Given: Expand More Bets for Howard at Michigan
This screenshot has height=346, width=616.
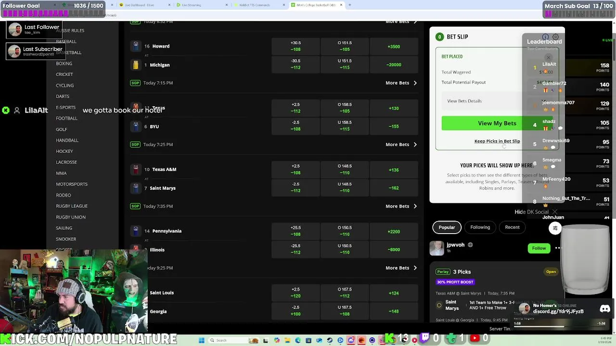Looking at the screenshot, I should point(401,83).
